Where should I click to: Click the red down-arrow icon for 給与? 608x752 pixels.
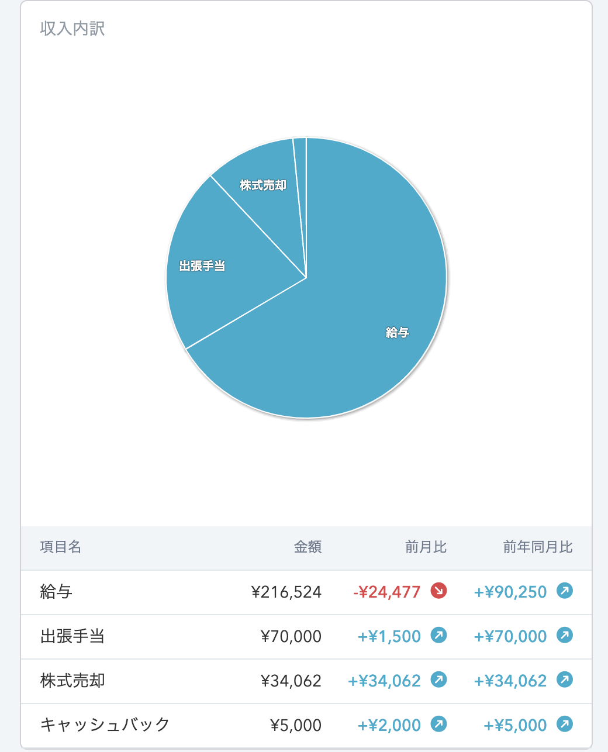tap(438, 591)
